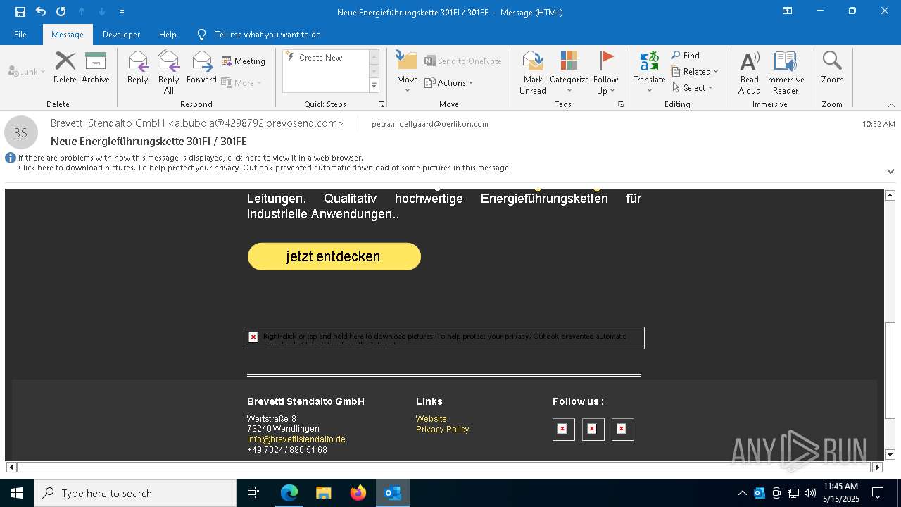Open Ribbon Display Options
901x507 pixels.
pyautogui.click(x=788, y=11)
